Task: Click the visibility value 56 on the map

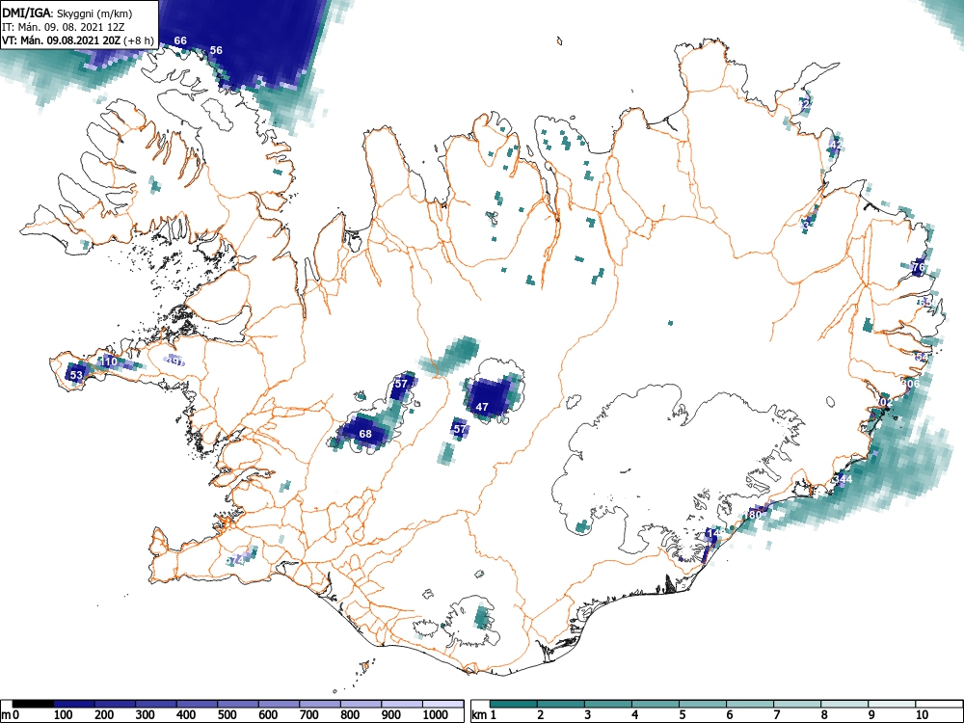Action: [216, 50]
